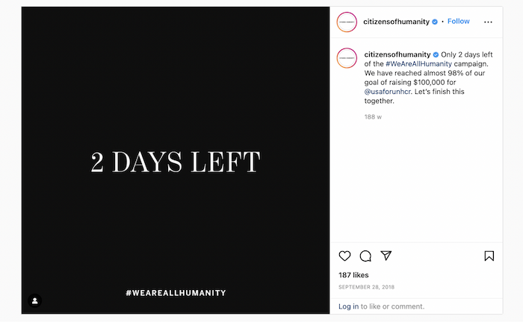Share the post via paper plane icon
This screenshot has width=523, height=322.
[386, 256]
